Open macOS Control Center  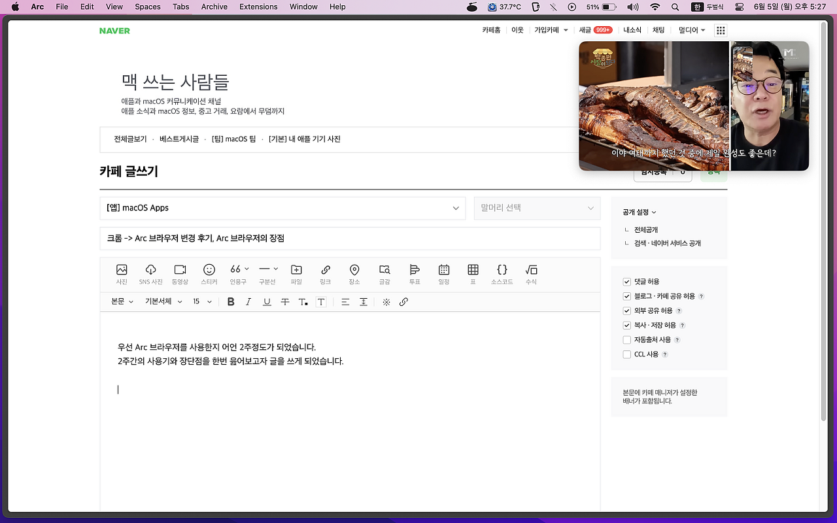(740, 7)
